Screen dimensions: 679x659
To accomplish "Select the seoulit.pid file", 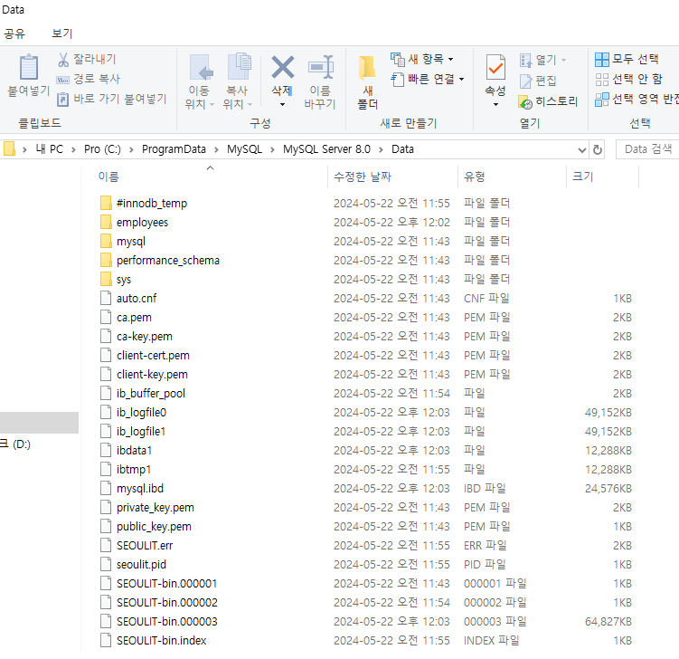I will (133, 565).
